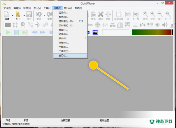The width and height of the screenshot is (176, 128).
Task: Click the equalizer sliders effect icon
Action: pos(105,25)
